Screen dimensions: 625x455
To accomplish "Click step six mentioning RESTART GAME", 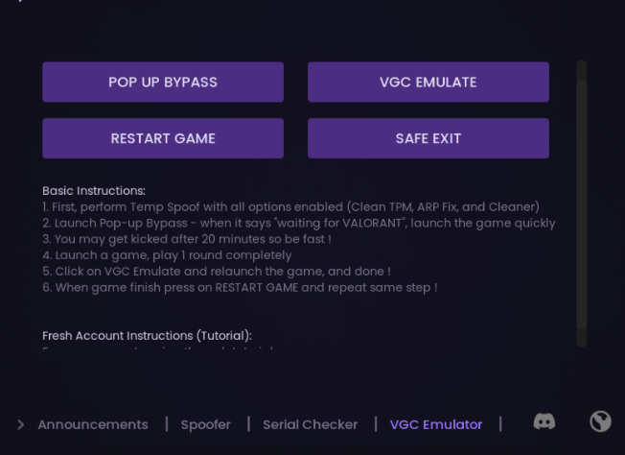I will coord(240,288).
